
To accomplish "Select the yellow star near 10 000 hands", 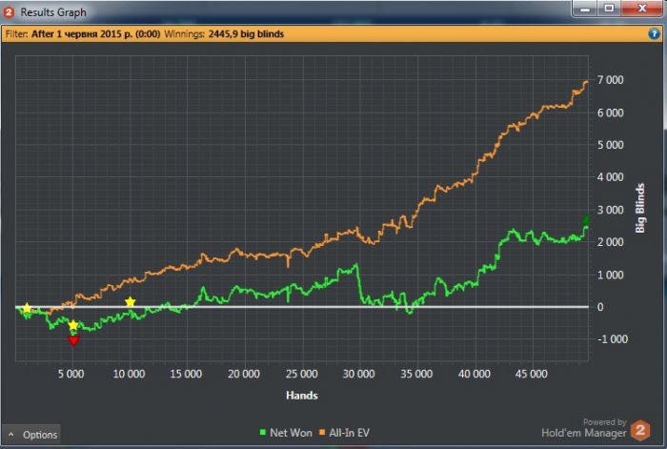I will point(131,302).
